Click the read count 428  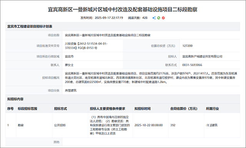pos(145,18)
